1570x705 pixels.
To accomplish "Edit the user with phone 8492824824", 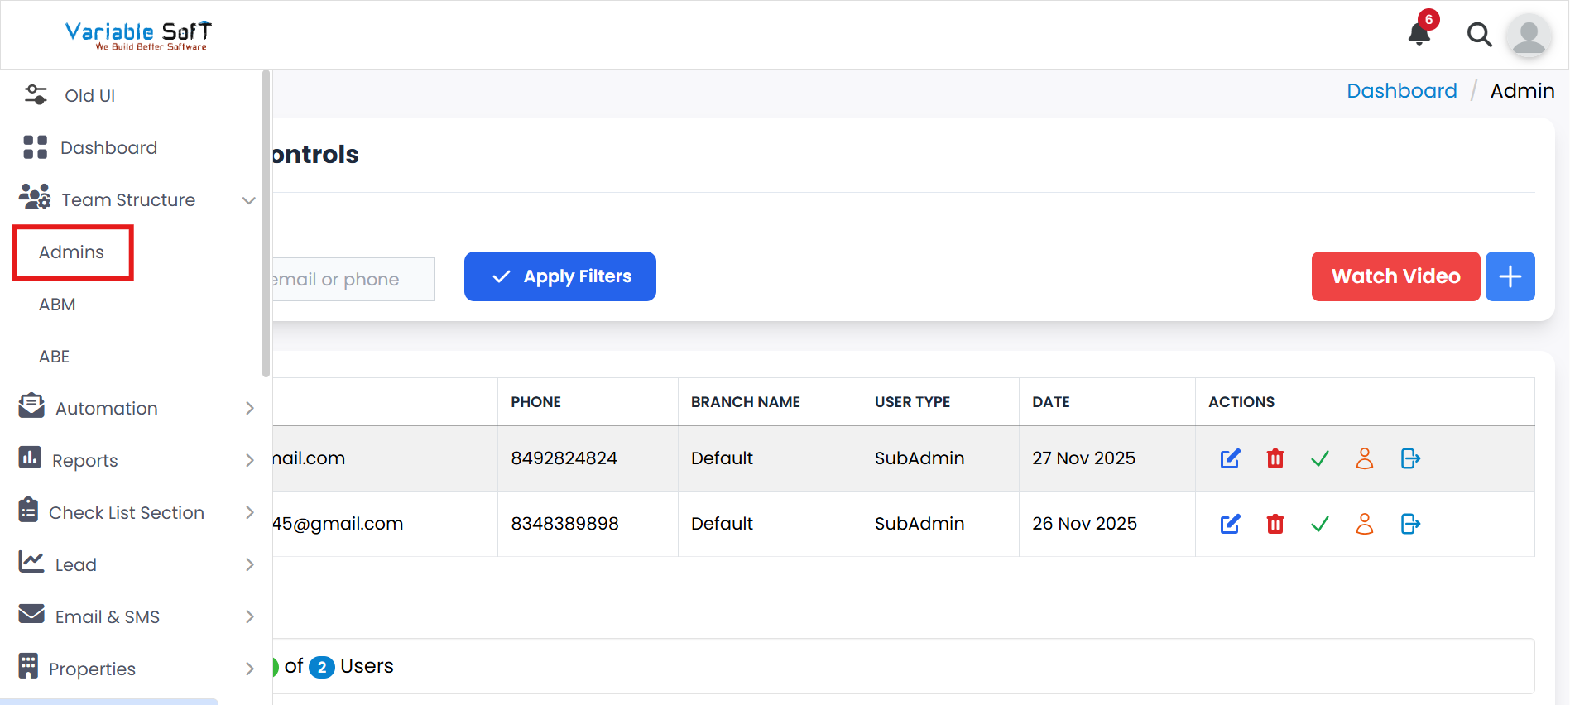I will 1230,458.
